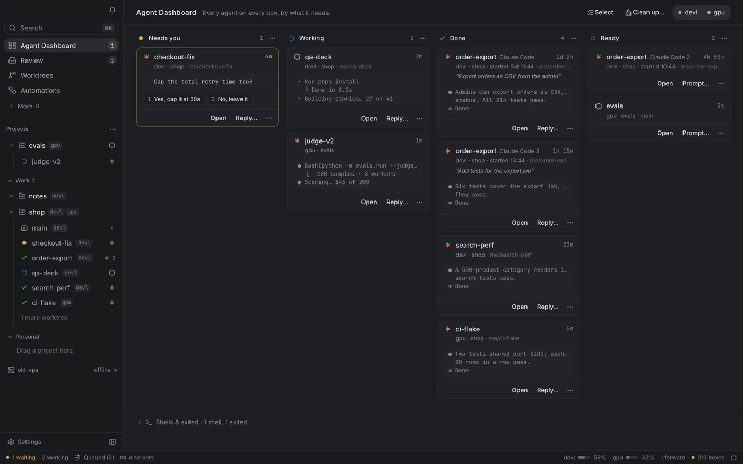
Task: Open the Worktrees page
Action: [62, 75]
